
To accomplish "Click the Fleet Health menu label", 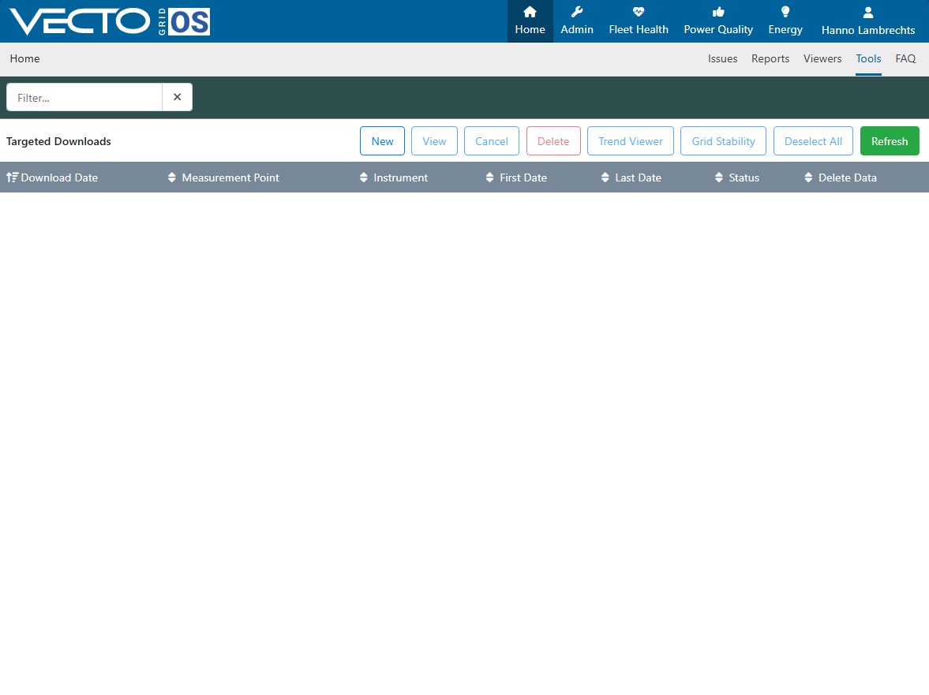I will (639, 30).
